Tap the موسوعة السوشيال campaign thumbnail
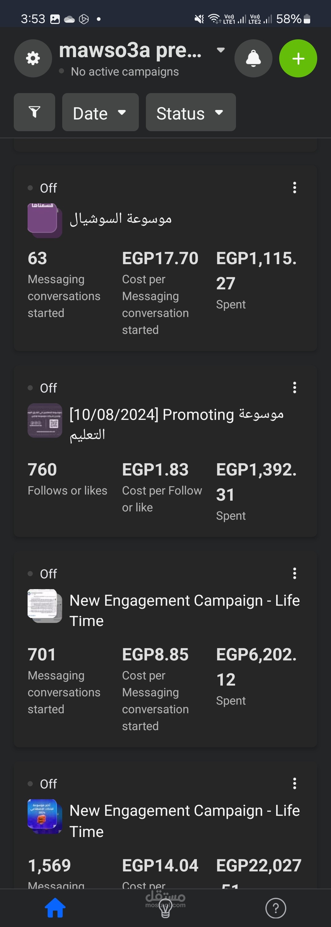The height and width of the screenshot is (927, 331). click(x=44, y=220)
